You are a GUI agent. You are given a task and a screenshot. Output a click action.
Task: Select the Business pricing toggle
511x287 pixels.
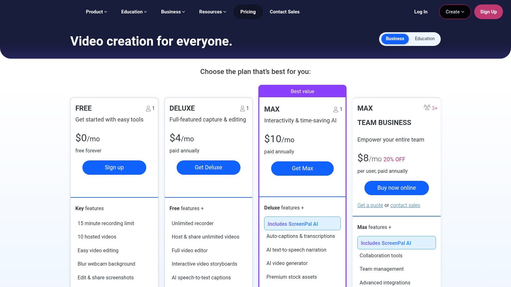[395, 39]
